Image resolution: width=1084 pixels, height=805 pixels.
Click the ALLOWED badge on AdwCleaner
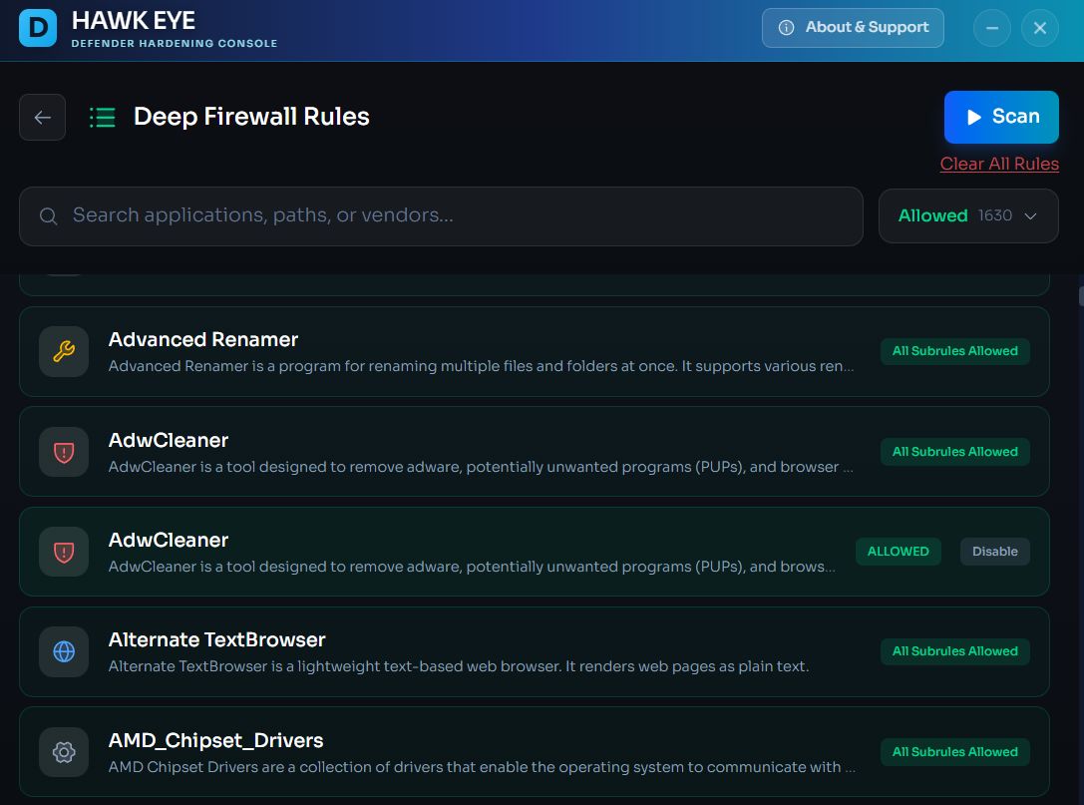[899, 552]
